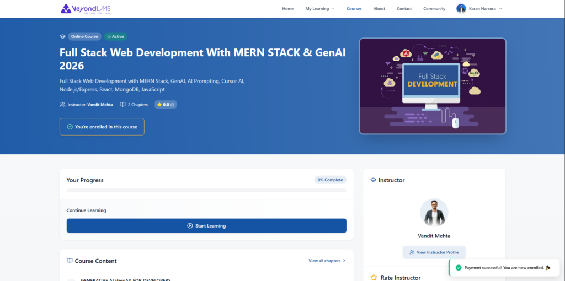565x281 pixels.
Task: Click the instructor people icon in header
Action: 62,105
